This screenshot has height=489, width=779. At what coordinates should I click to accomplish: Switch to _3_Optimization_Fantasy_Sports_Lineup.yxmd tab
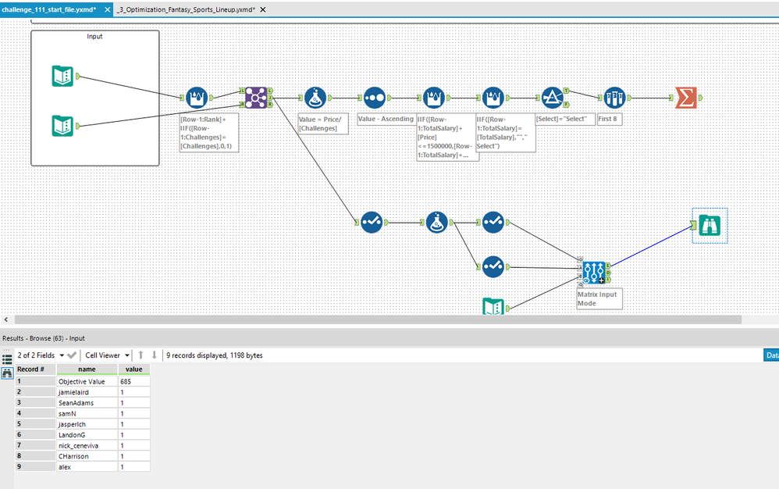coord(186,9)
